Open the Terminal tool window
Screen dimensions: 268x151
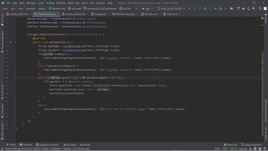coord(26,145)
